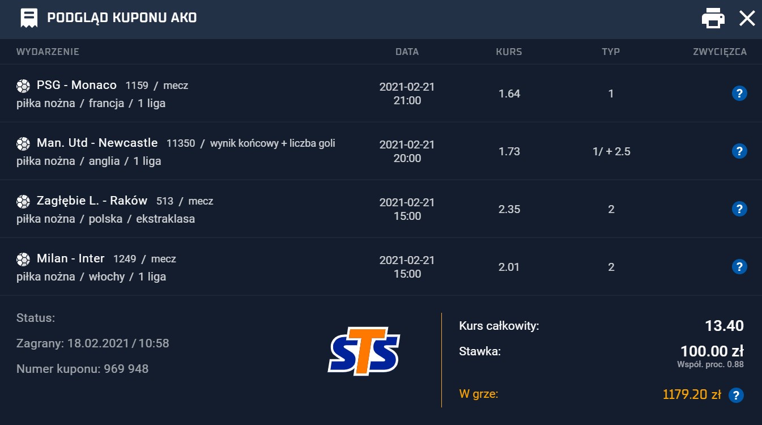Click question mark icon in Milan - Inter row
The width and height of the screenshot is (762, 425).
pos(739,266)
